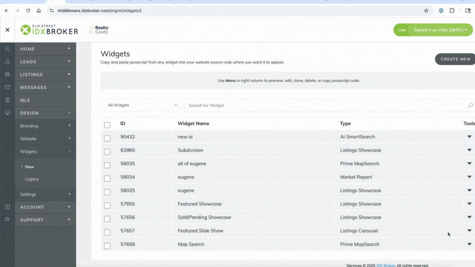Check the box for widget 58025

coord(107,192)
